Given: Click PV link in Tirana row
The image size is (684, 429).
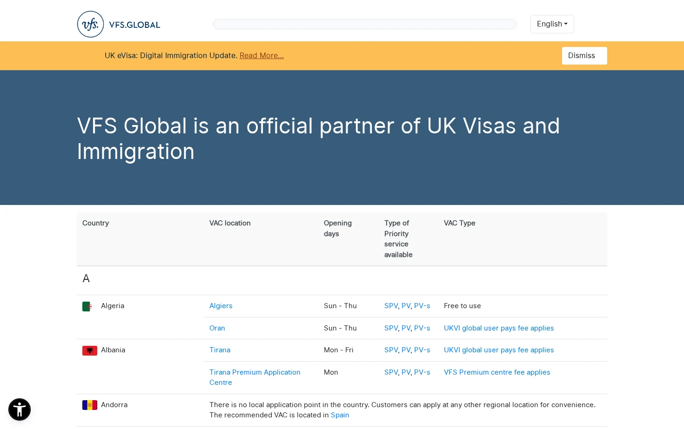Looking at the screenshot, I should click(x=406, y=350).
